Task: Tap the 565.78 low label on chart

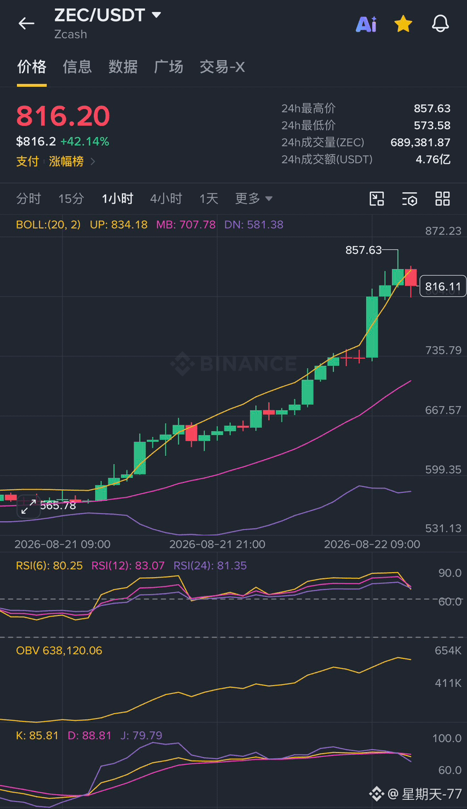Action: 58,505
